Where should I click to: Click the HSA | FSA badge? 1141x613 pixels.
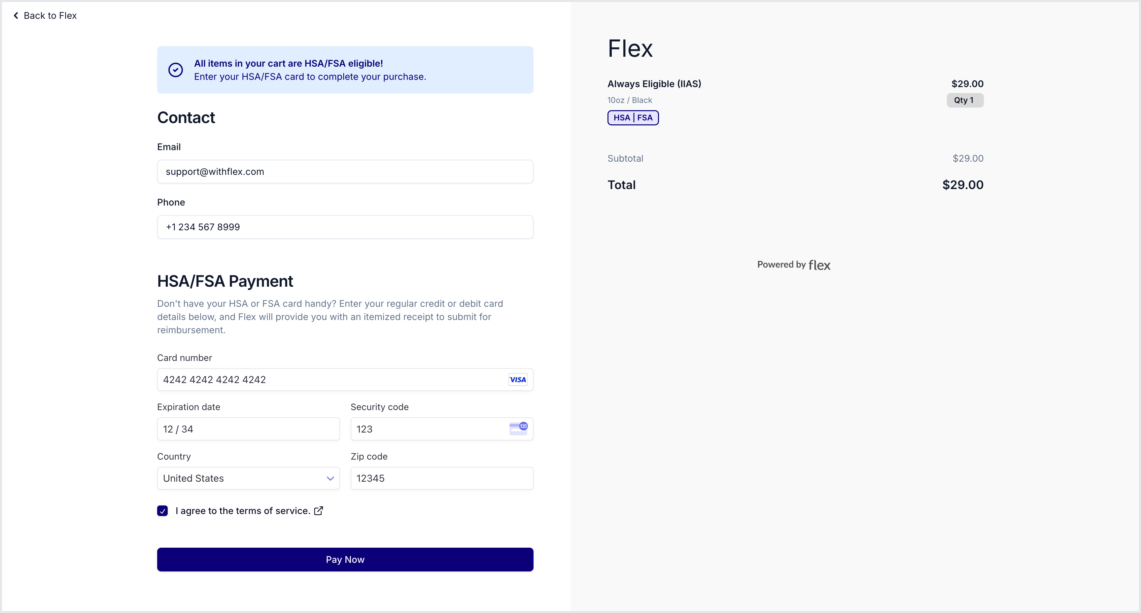tap(633, 118)
